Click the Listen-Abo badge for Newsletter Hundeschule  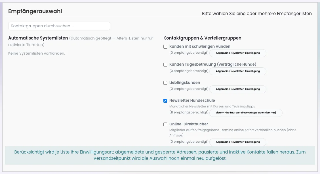(x=246, y=113)
